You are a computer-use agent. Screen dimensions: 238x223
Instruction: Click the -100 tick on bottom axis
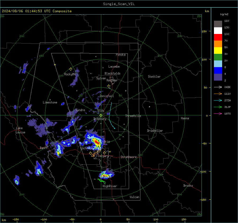coord(44,220)
